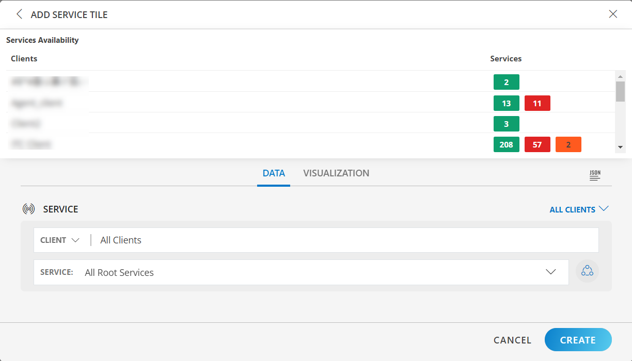Click CANCEL to dismiss the tile setup
The image size is (632, 361).
click(512, 340)
